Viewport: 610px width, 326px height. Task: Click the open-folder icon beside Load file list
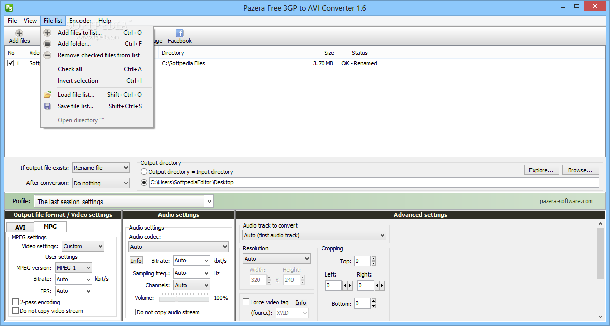[x=47, y=95]
